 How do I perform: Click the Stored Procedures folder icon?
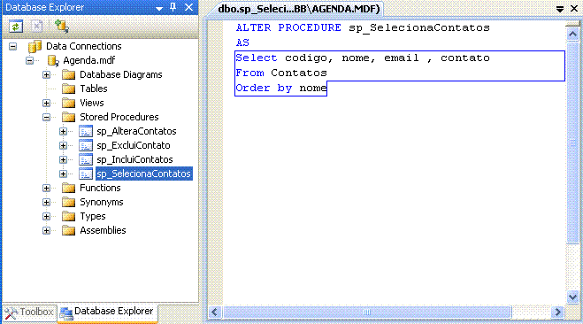click(x=68, y=117)
